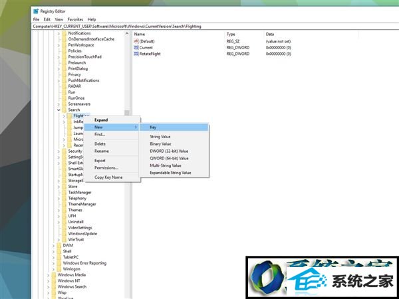Choose Key from the New submenu
Image resolution: width=399 pixels, height=299 pixels.
click(x=174, y=127)
